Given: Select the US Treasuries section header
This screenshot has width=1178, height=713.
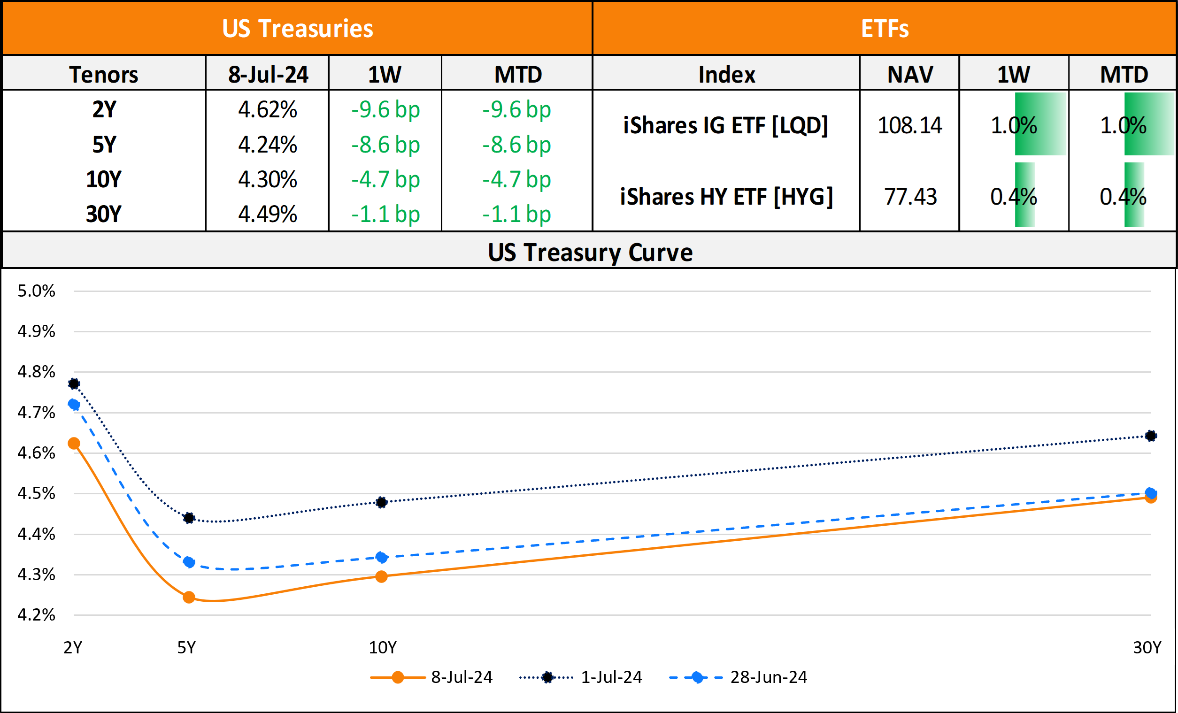Looking at the screenshot, I should tap(297, 29).
